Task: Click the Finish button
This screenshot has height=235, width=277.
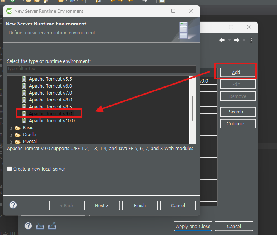Action: pos(140,205)
